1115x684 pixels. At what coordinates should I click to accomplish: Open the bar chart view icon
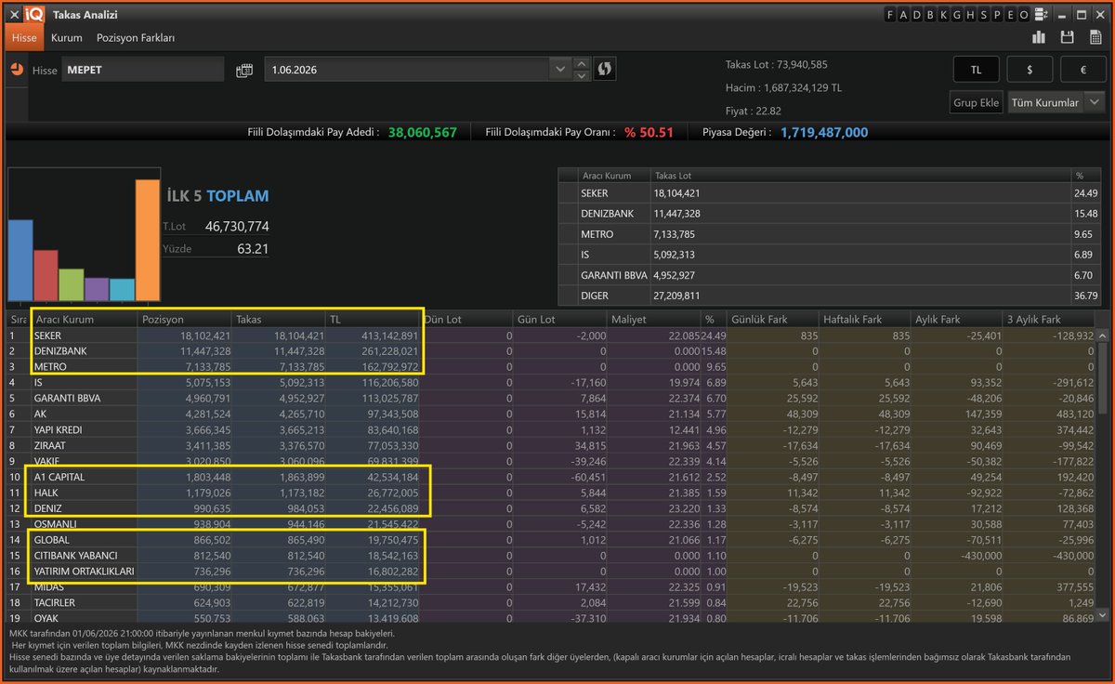click(1039, 37)
